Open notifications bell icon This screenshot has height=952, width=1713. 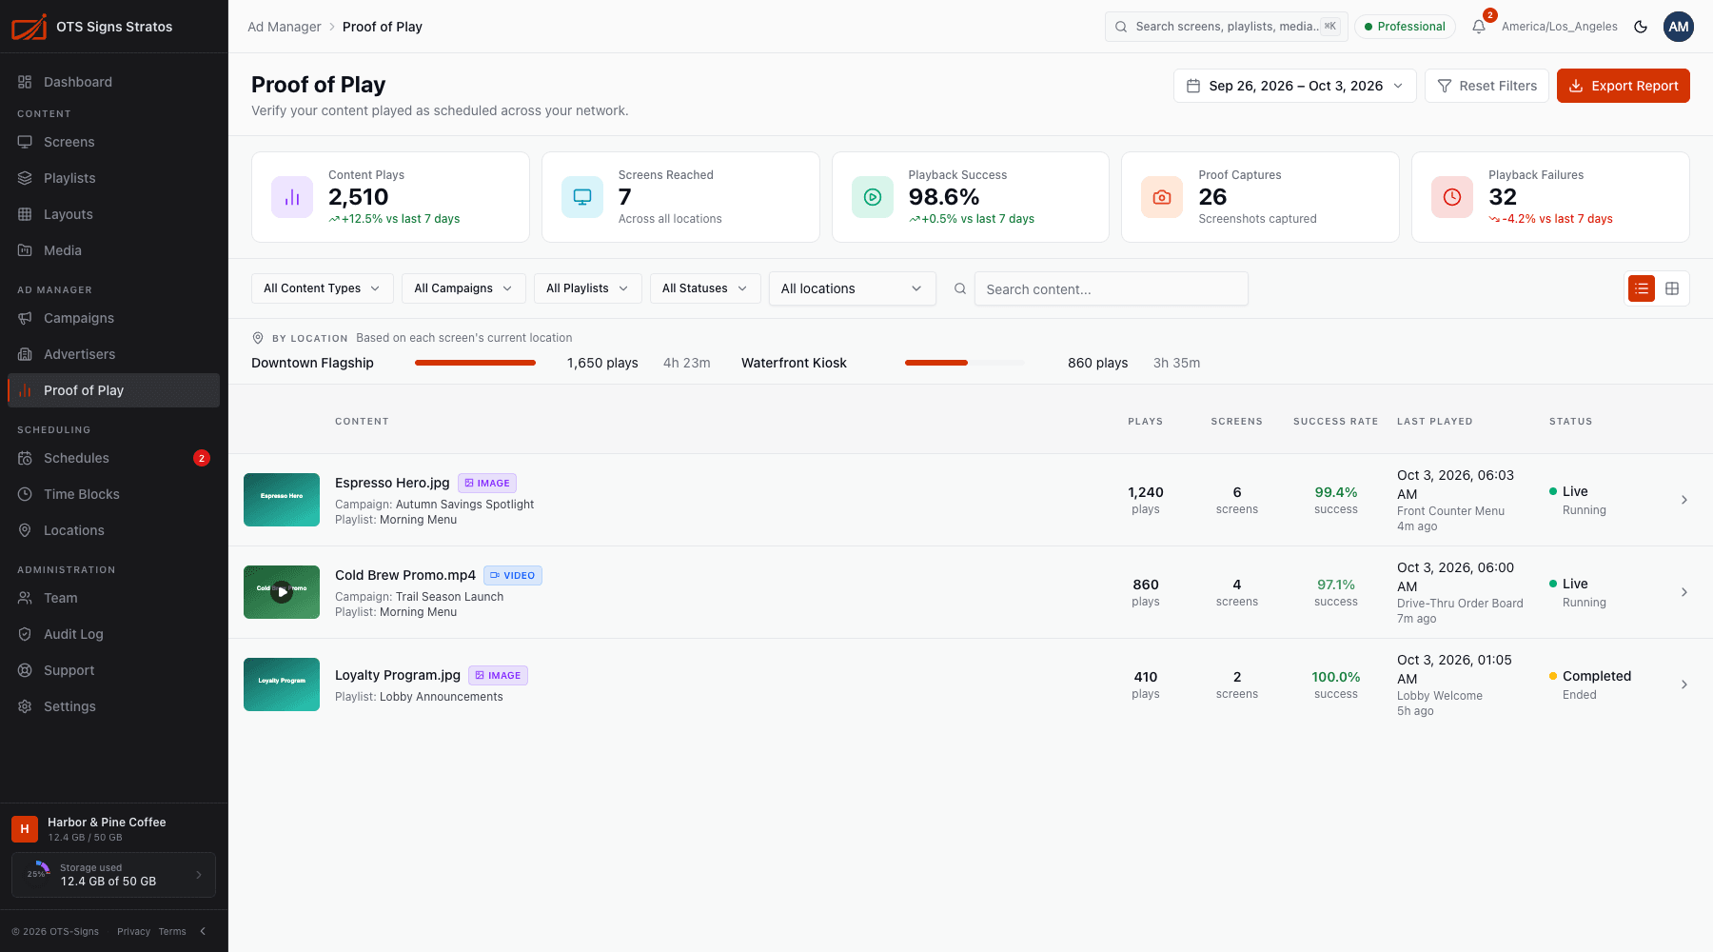(x=1479, y=27)
